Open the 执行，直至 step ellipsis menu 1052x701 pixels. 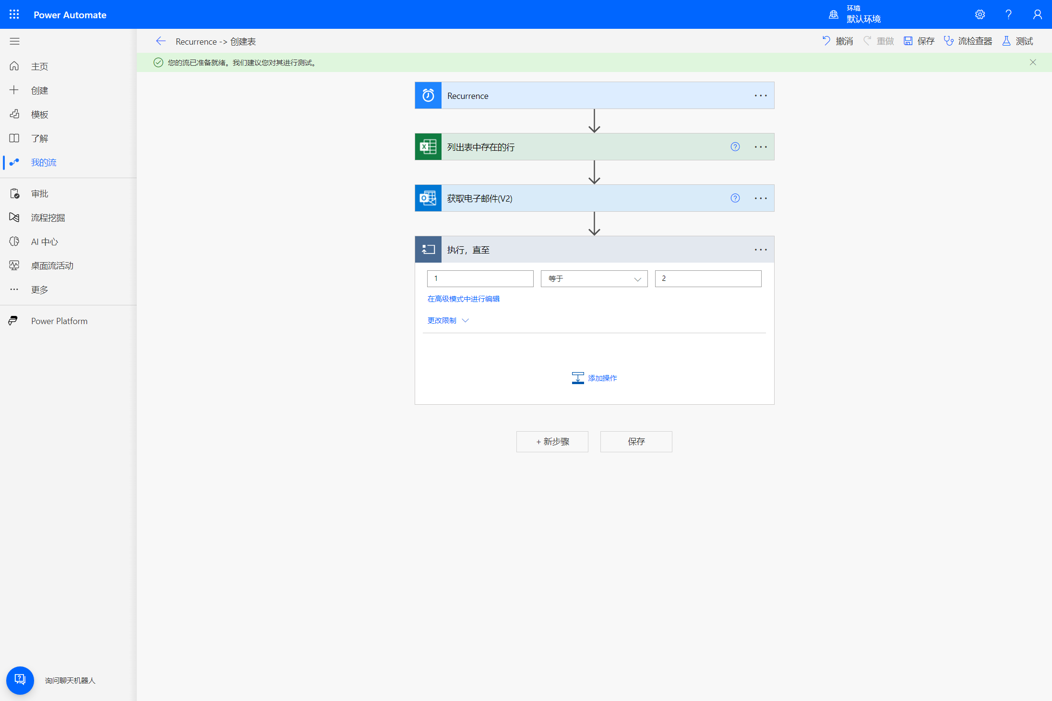click(760, 250)
